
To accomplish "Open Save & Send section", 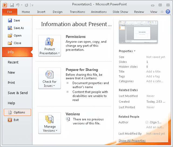I will coord(17,93).
